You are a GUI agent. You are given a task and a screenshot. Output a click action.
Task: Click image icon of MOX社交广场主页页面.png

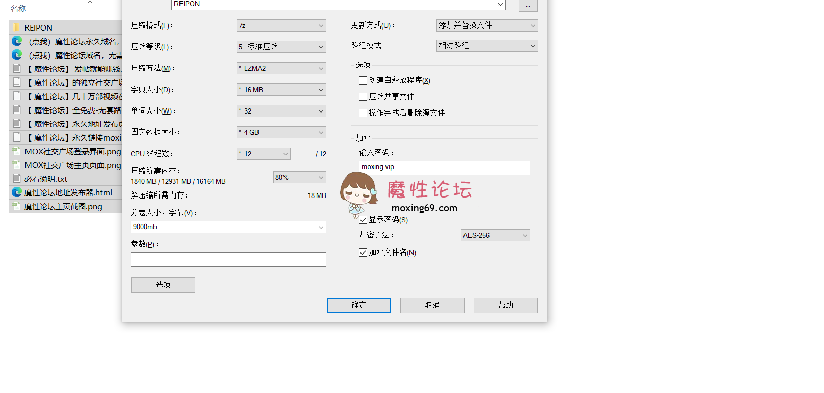[x=17, y=165]
